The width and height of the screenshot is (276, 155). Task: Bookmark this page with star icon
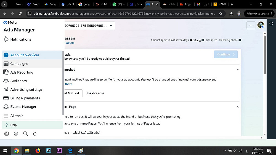[221, 14]
